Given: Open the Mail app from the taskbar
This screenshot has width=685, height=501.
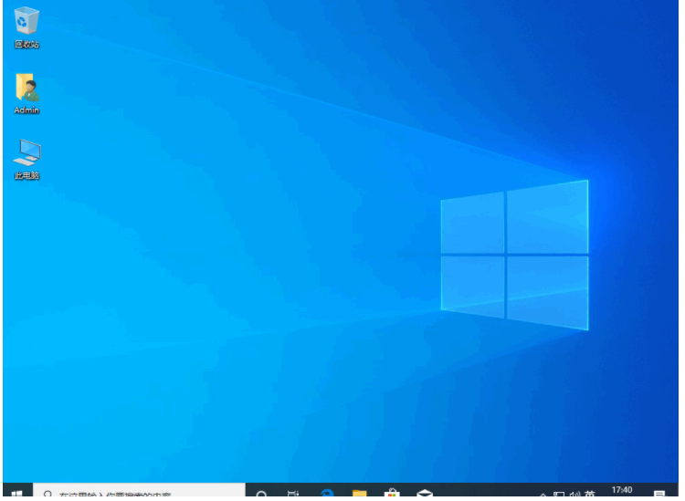Looking at the screenshot, I should pyautogui.click(x=424, y=495).
